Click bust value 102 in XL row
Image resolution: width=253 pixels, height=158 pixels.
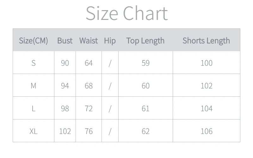65,131
